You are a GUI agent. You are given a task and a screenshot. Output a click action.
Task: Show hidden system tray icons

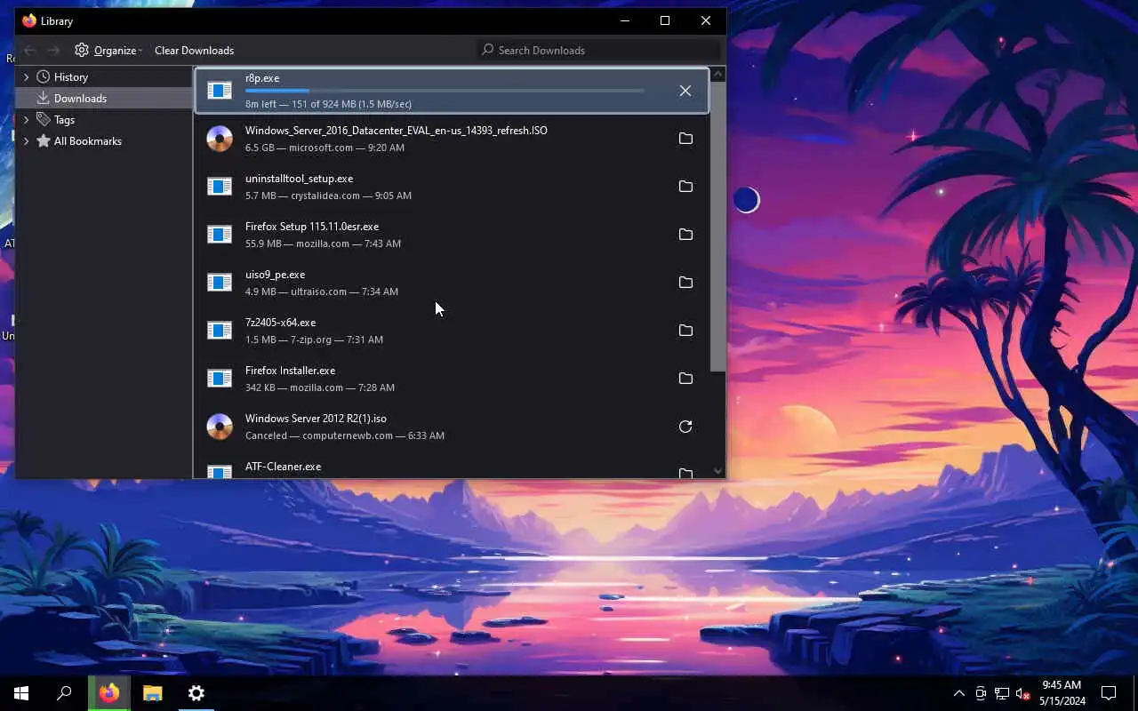[958, 693]
